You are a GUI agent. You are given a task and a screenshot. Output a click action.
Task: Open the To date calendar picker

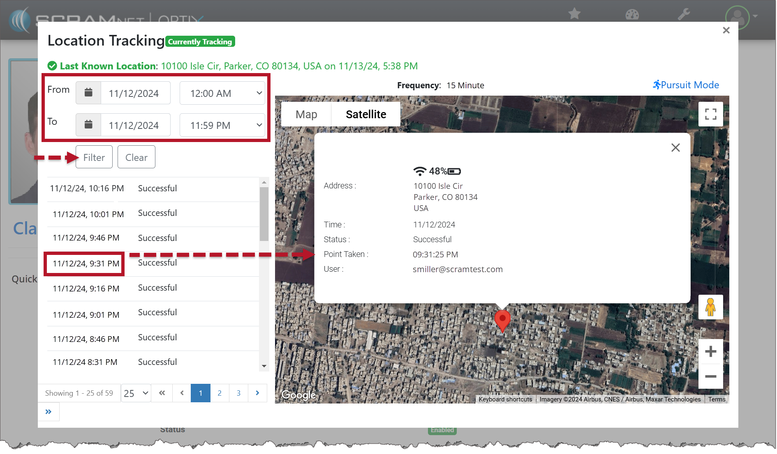point(88,125)
